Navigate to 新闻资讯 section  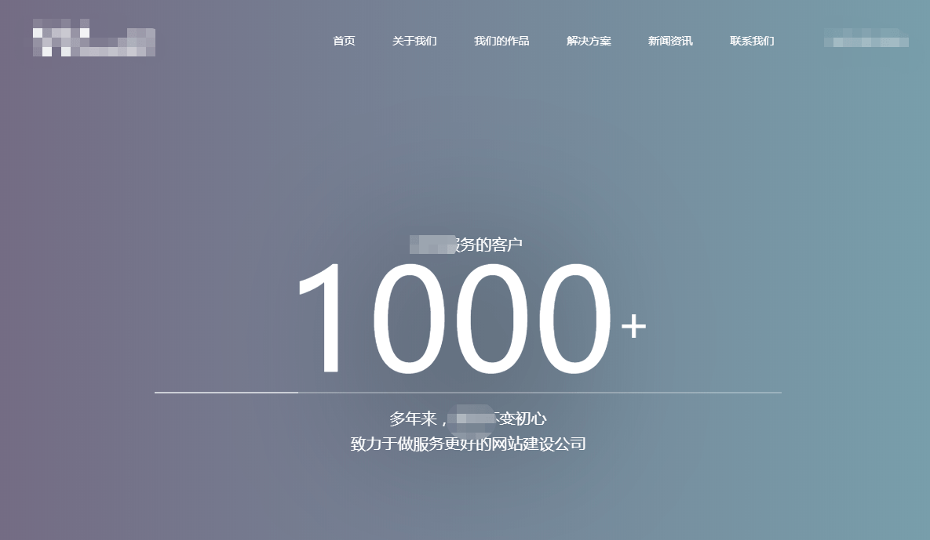(x=670, y=41)
